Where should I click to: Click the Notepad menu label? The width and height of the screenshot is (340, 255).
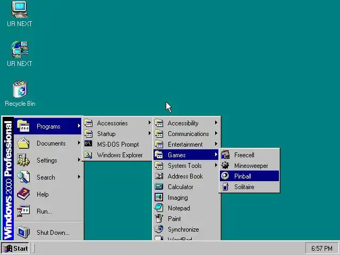[179, 208]
